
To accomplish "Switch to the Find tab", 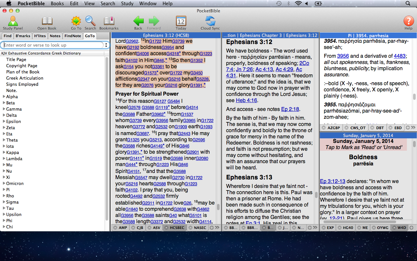I will (7, 36).
